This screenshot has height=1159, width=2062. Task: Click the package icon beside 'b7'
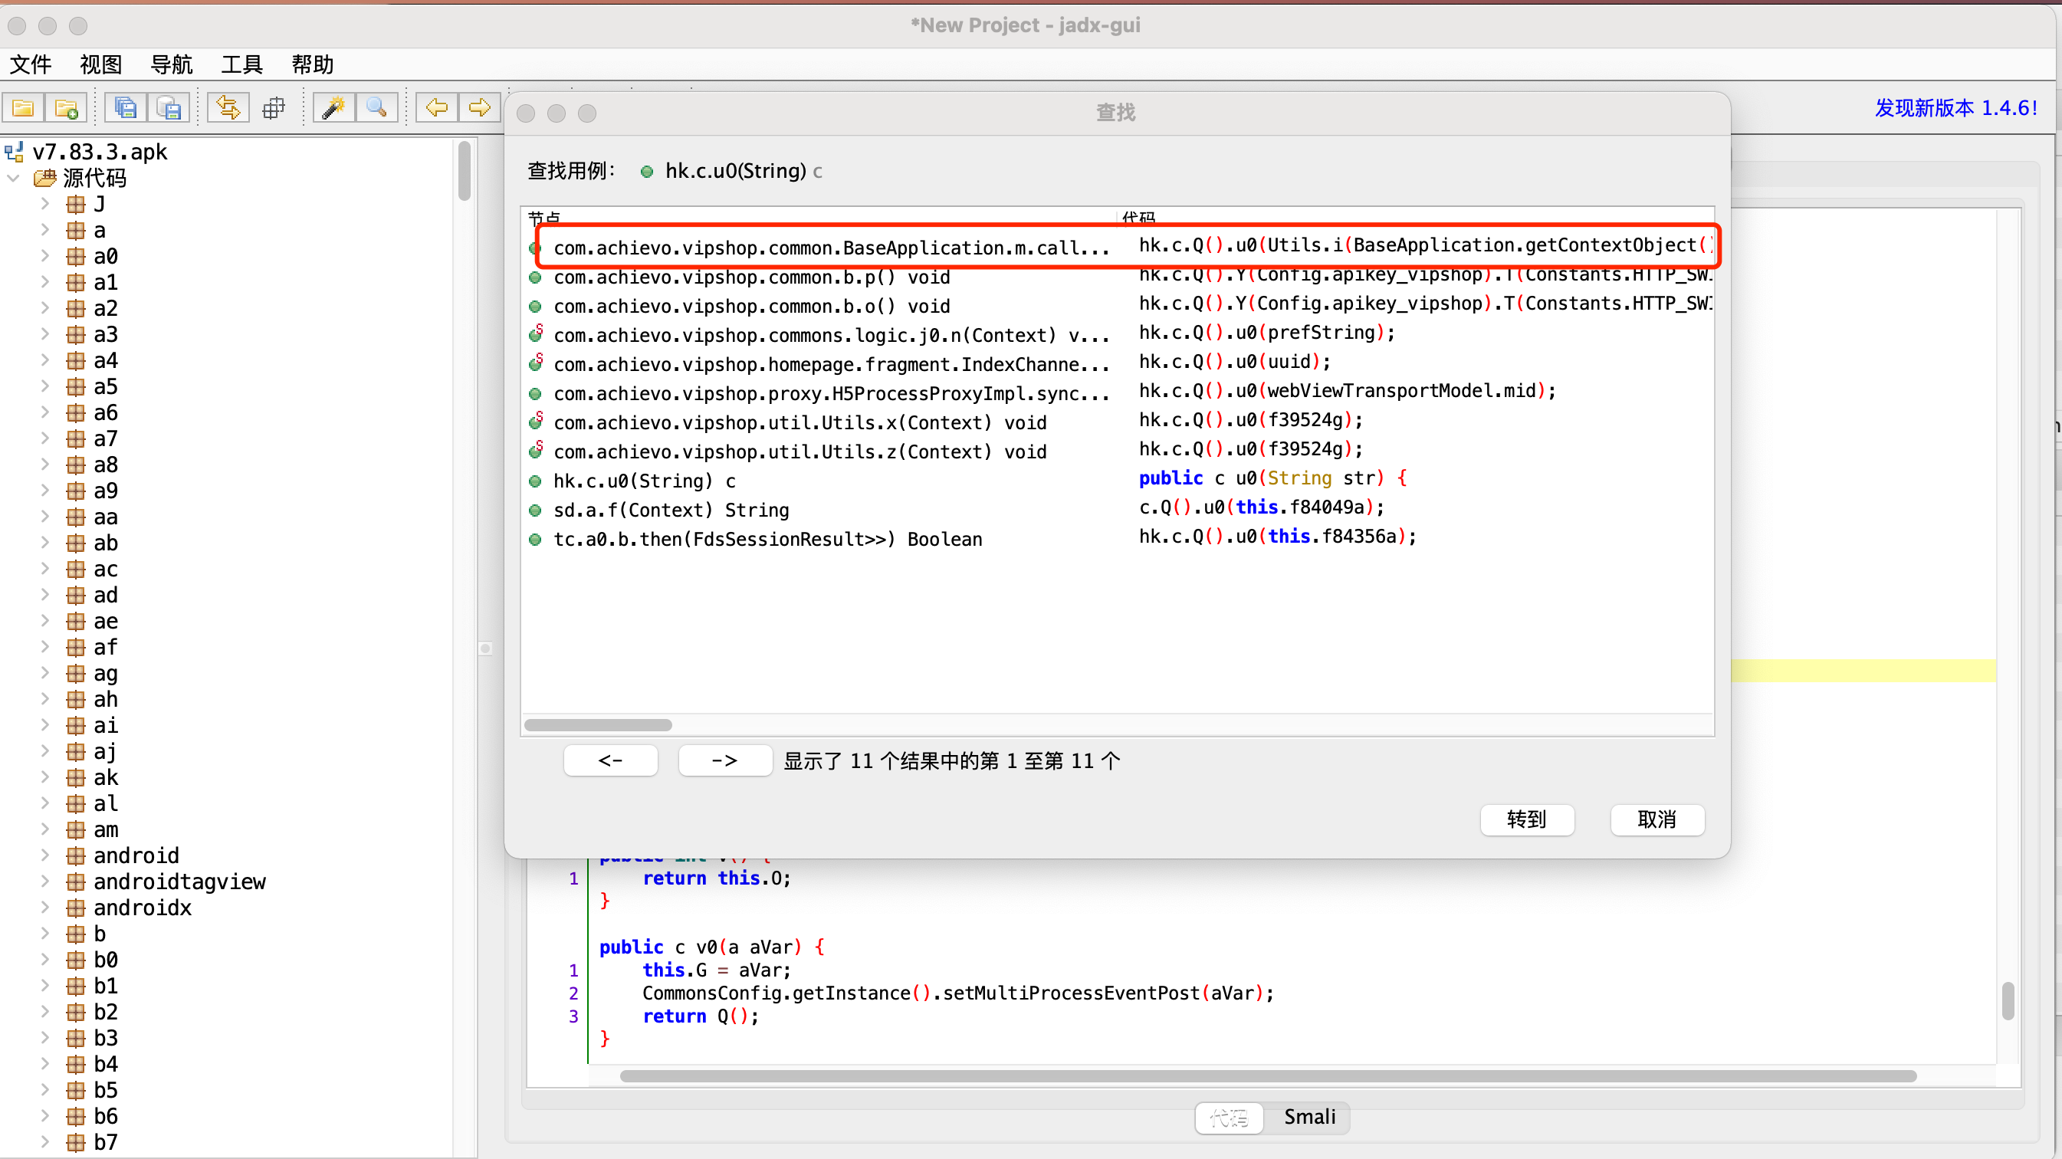click(75, 1142)
